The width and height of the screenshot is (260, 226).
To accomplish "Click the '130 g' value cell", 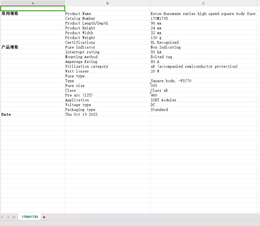I will [x=203, y=38].
